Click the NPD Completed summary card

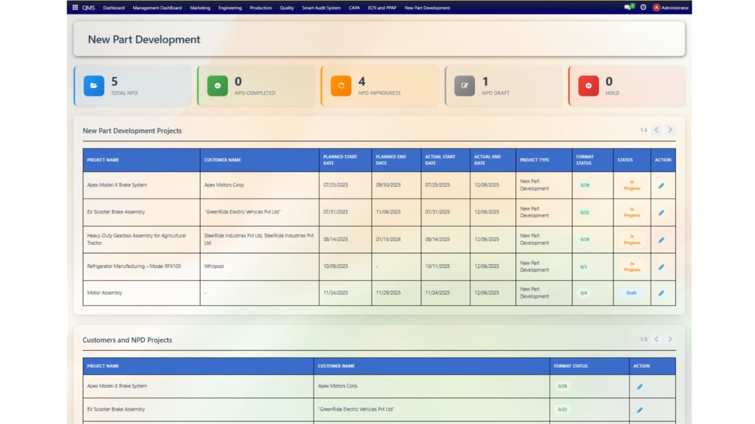[x=256, y=86]
